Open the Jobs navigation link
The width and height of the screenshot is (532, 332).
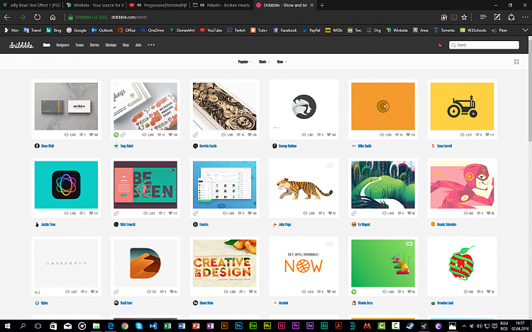point(138,45)
